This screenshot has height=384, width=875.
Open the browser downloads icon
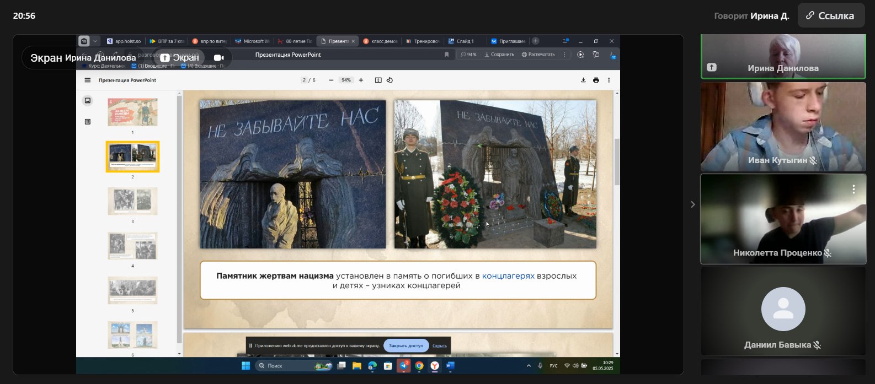(612, 55)
